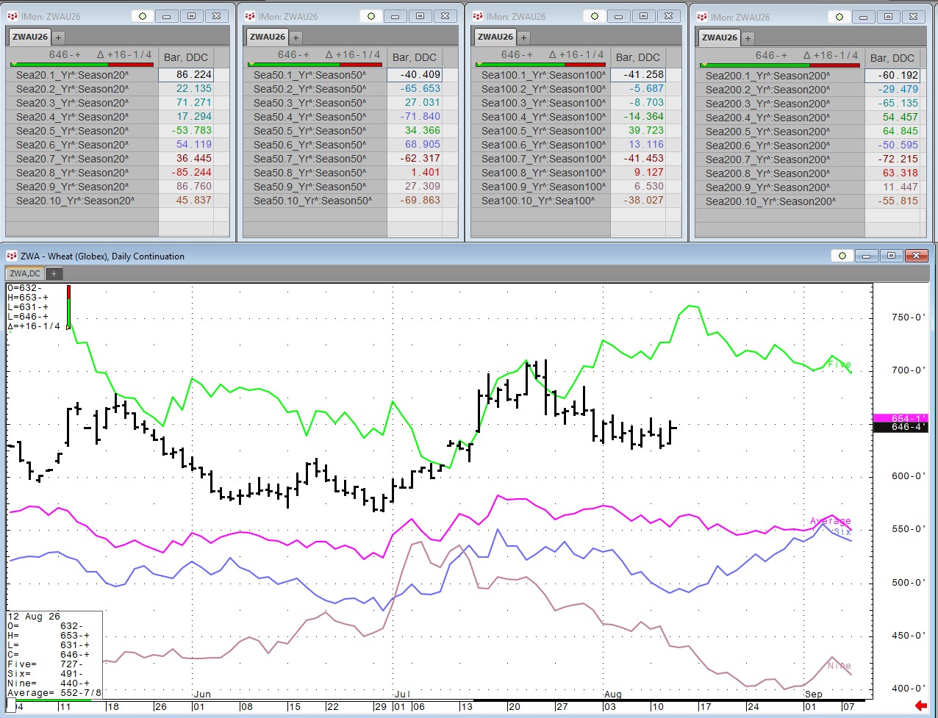Select the ZWA,DC chart tab

click(x=25, y=273)
